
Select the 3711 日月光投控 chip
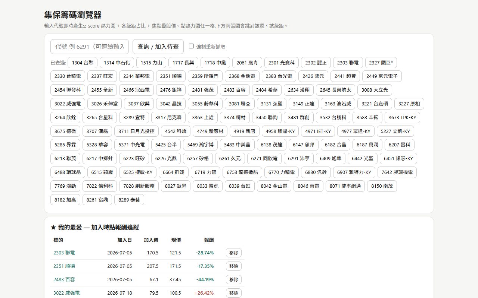click(x=136, y=131)
